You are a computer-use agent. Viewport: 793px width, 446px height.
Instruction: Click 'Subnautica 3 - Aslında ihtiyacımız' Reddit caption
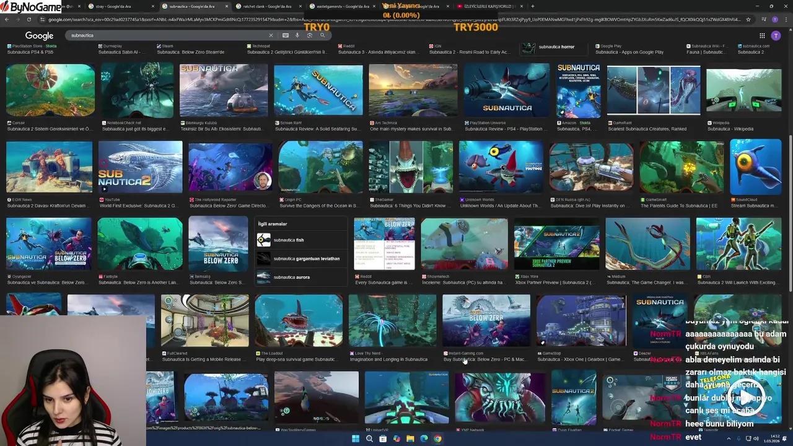point(377,53)
